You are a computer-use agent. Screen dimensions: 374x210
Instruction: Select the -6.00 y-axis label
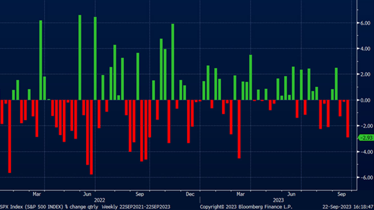coord(365,178)
